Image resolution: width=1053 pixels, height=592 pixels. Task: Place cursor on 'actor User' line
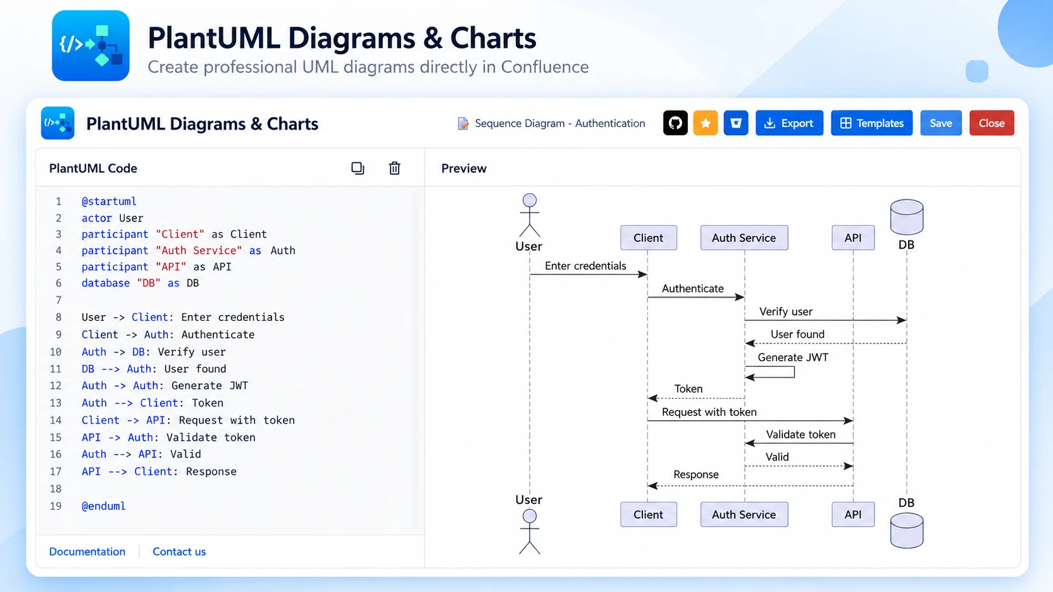tap(112, 218)
